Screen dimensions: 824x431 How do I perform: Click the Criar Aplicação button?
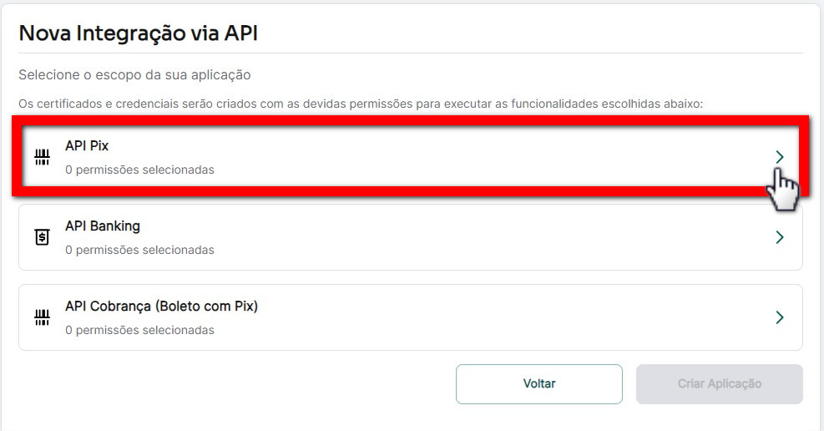click(x=719, y=383)
